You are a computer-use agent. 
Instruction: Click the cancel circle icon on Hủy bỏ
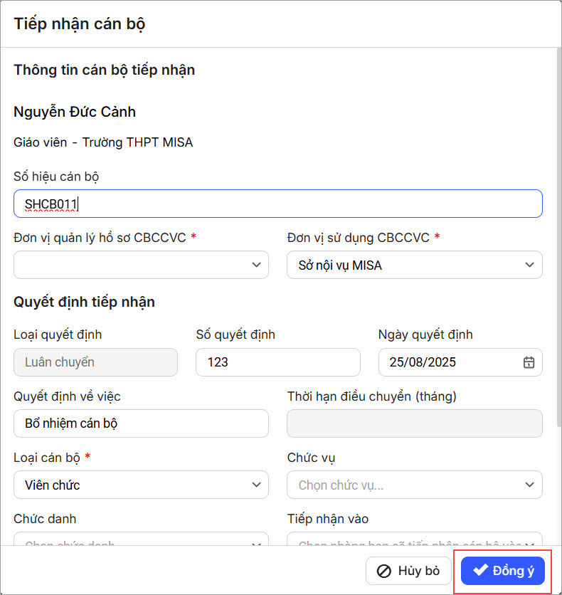click(x=384, y=571)
